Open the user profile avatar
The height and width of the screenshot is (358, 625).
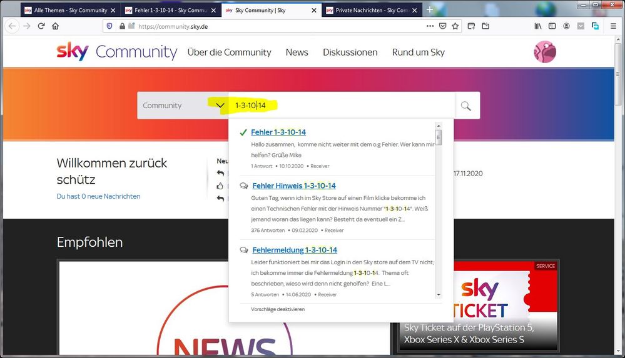point(544,52)
